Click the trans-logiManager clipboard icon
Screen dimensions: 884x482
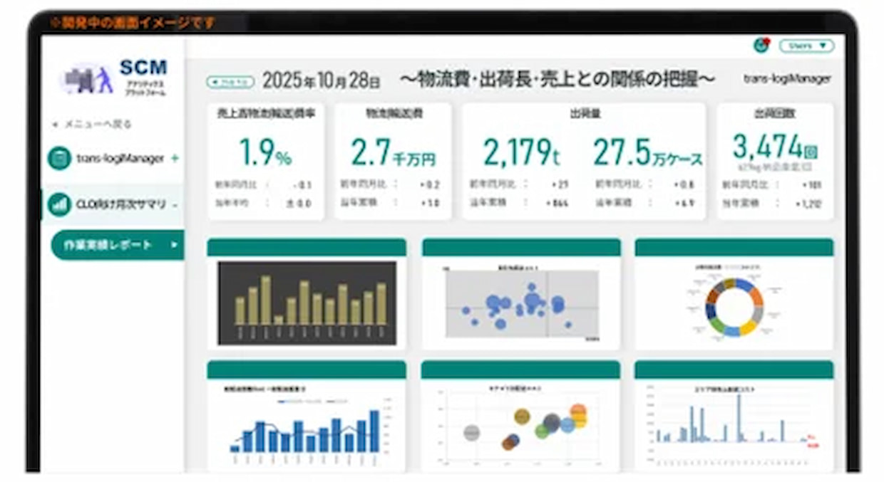(x=59, y=158)
